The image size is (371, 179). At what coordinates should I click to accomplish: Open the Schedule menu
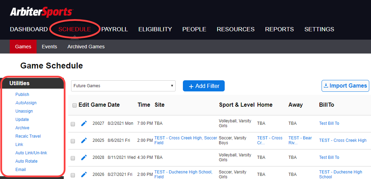pos(75,29)
